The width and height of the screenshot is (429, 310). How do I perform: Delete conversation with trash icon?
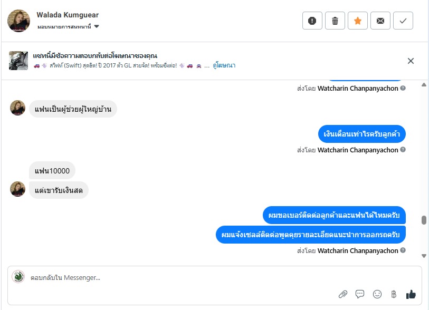(x=335, y=21)
